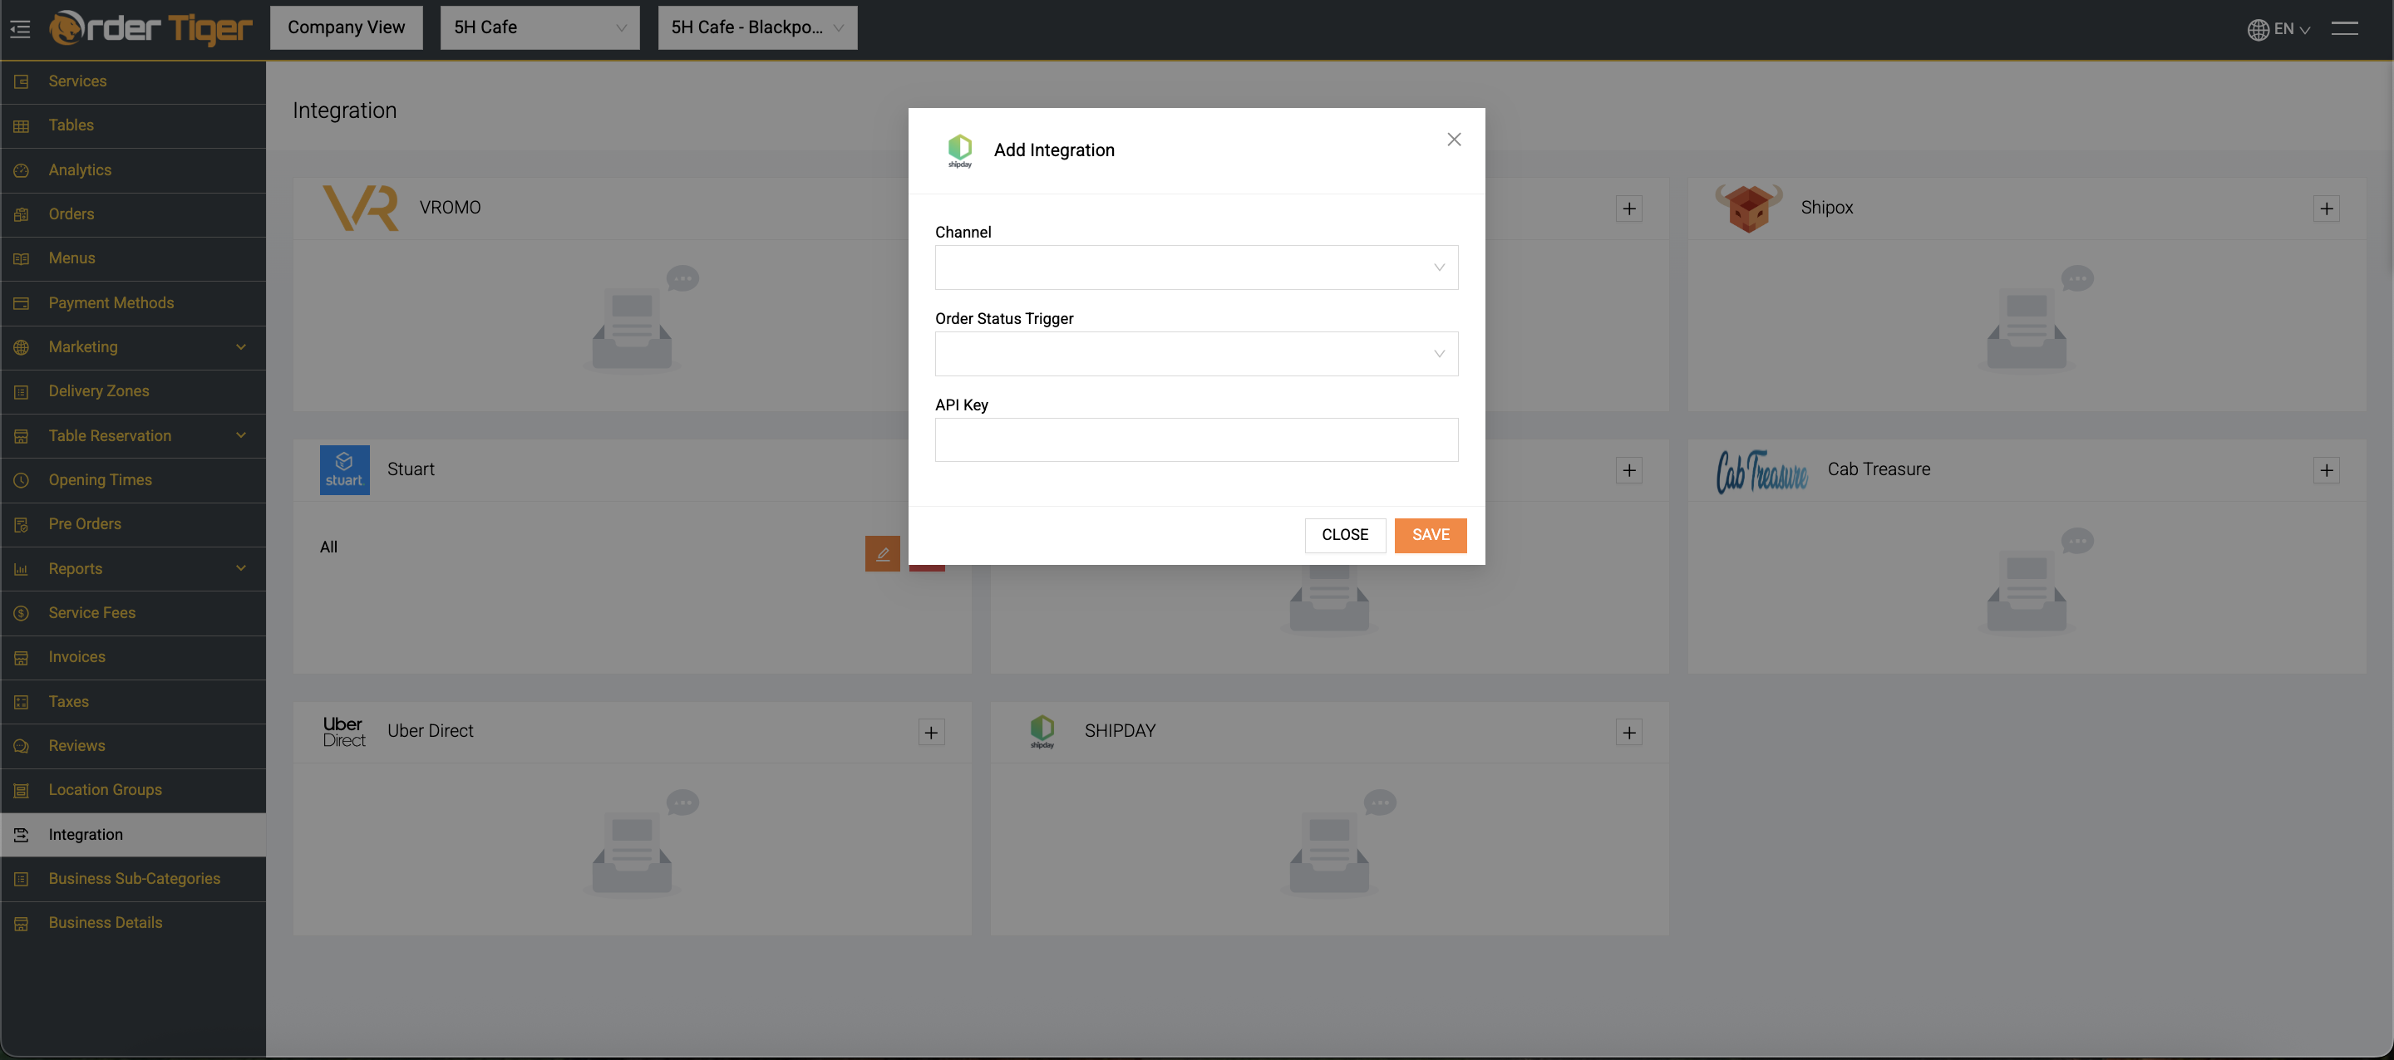
Task: Open Delivery Zones in the sidebar
Action: tap(99, 391)
